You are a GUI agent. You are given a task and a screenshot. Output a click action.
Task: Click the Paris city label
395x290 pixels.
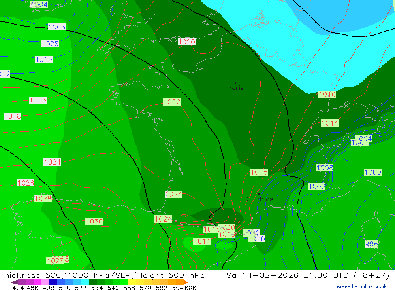(235, 88)
